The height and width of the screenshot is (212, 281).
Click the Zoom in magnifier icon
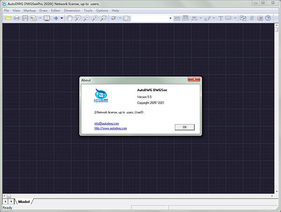click(x=95, y=18)
